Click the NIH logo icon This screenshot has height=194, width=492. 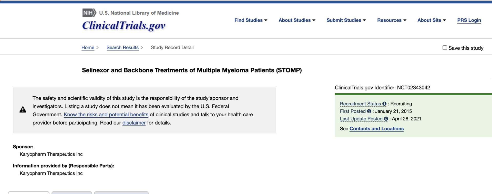click(x=89, y=13)
